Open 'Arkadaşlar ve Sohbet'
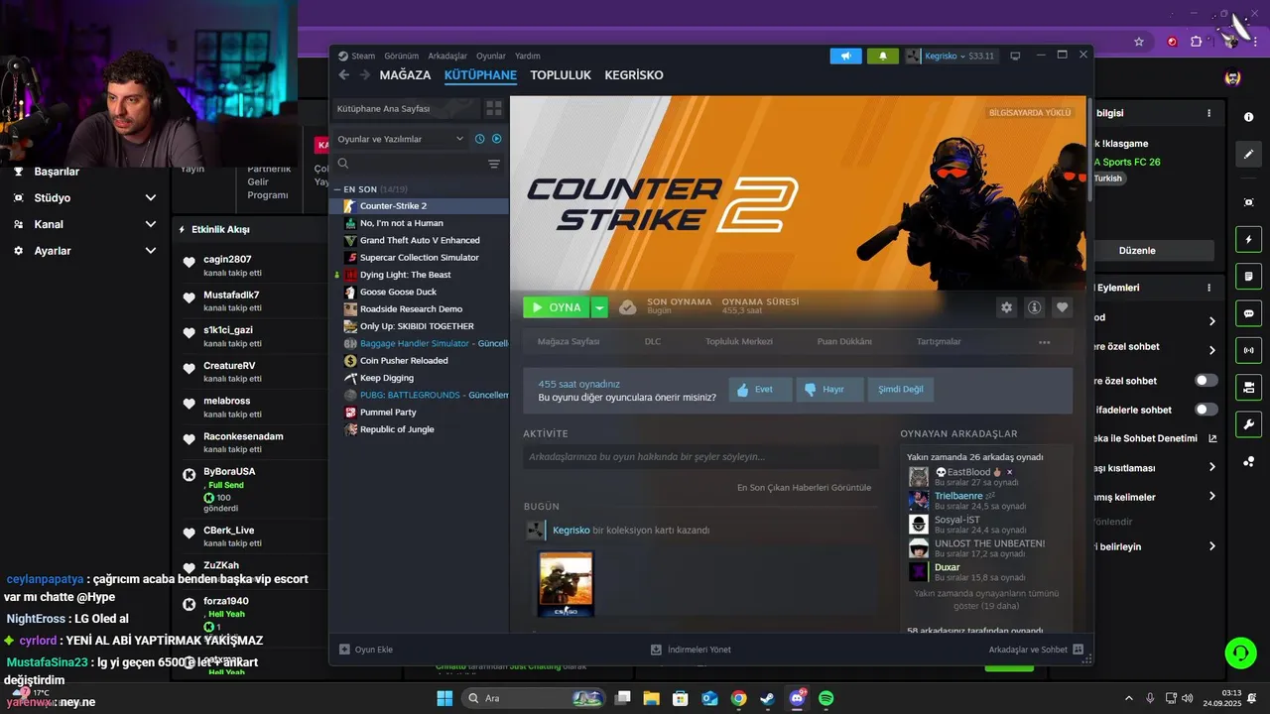This screenshot has height=714, width=1270. tap(1036, 650)
